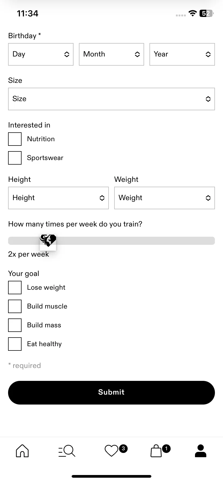Tick the Lose weight goal checkbox
The height and width of the screenshot is (482, 223).
tap(15, 288)
